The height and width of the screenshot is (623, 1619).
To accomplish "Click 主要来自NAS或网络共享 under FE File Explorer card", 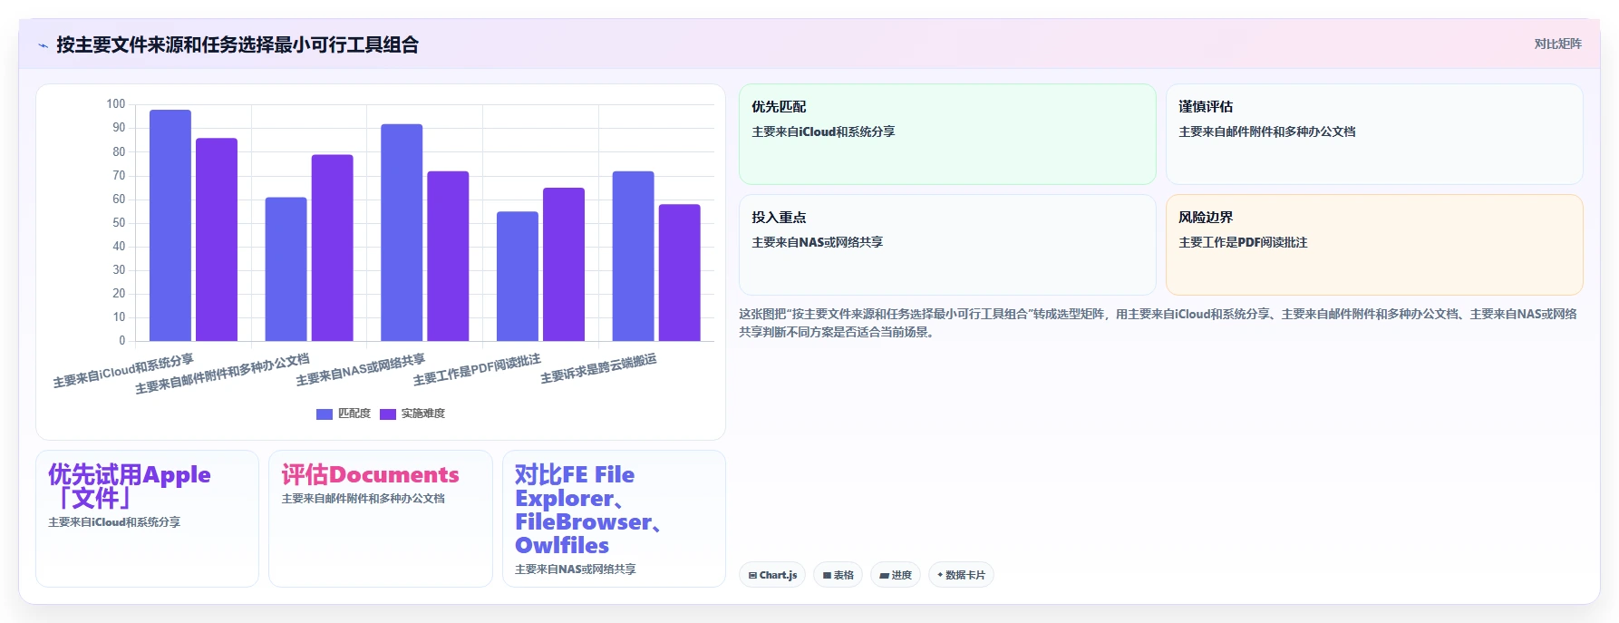I will pos(576,569).
